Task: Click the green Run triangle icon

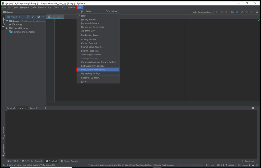Action: (x=217, y=12)
